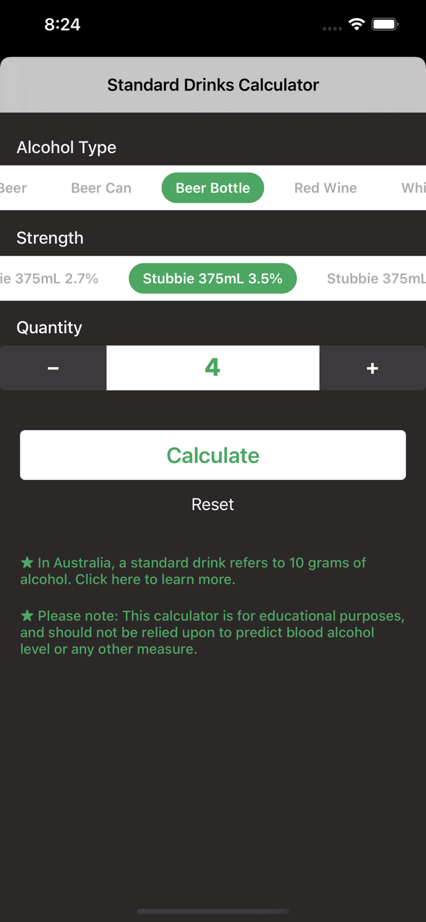Tap the Alcohol Type section header

tap(66, 148)
